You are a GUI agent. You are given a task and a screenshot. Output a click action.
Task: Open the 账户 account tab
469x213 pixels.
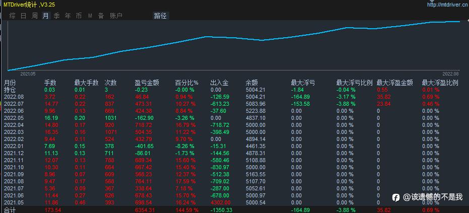tap(116, 16)
